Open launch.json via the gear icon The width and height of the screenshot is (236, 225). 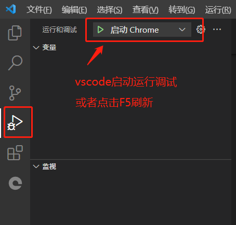click(201, 30)
